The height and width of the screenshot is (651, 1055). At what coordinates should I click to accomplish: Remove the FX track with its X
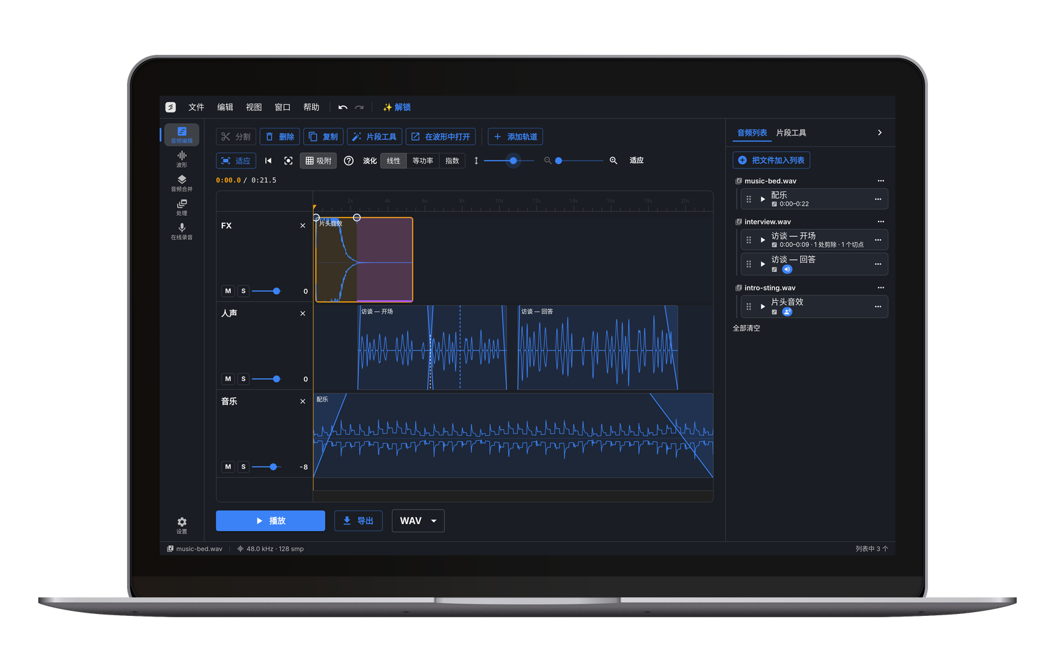pyautogui.click(x=303, y=226)
